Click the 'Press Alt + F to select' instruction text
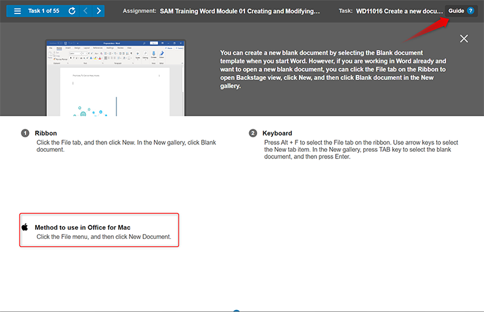Viewport: 484px width, 312px height. (361, 150)
